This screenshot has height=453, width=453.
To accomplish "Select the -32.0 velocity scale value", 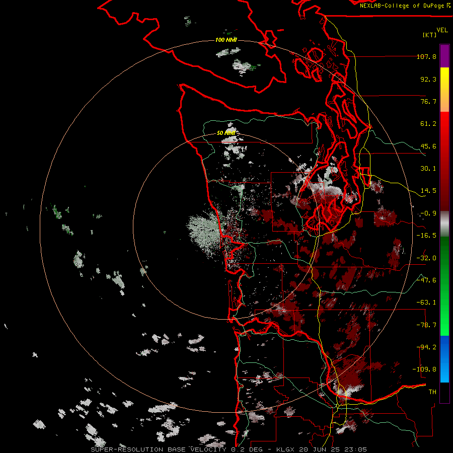I will click(427, 258).
